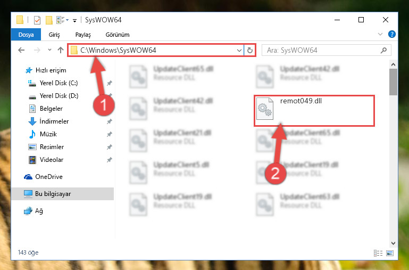Click the search magnifier icon

383,50
